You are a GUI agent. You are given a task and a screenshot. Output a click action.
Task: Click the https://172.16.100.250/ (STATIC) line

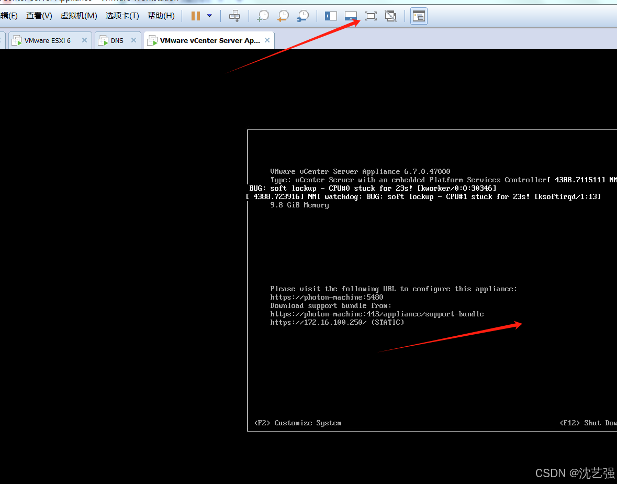(337, 323)
